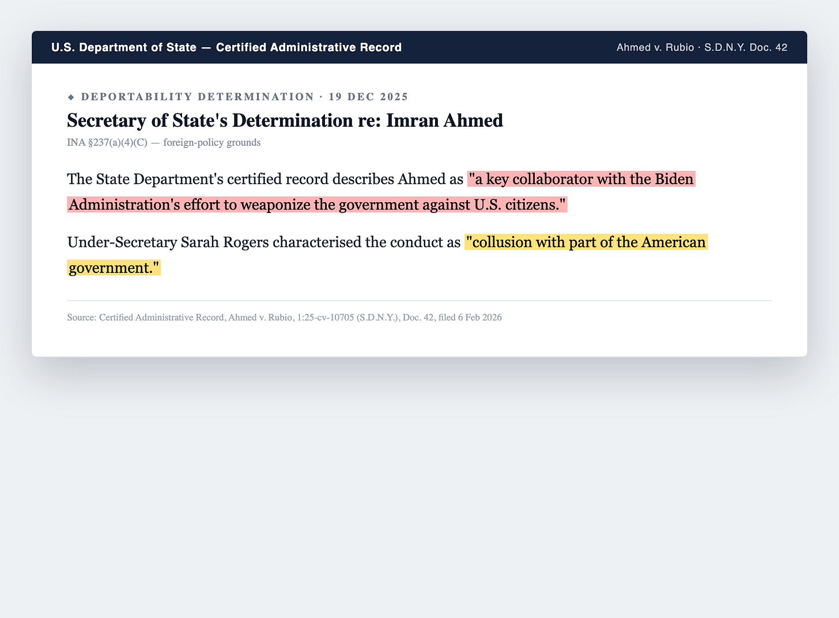Click the heading "Secretary of State's Determination re: Imran Ahmed"
The width and height of the screenshot is (839, 618).
pos(285,120)
